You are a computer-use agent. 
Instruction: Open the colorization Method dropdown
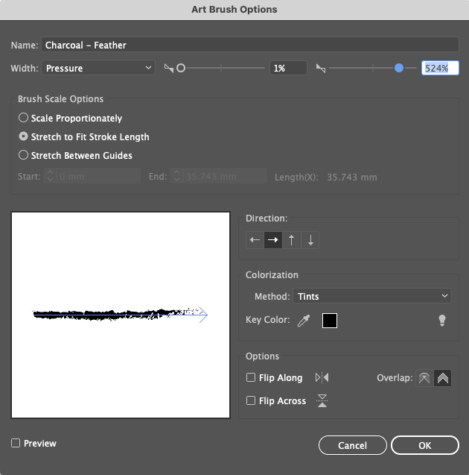(x=372, y=296)
